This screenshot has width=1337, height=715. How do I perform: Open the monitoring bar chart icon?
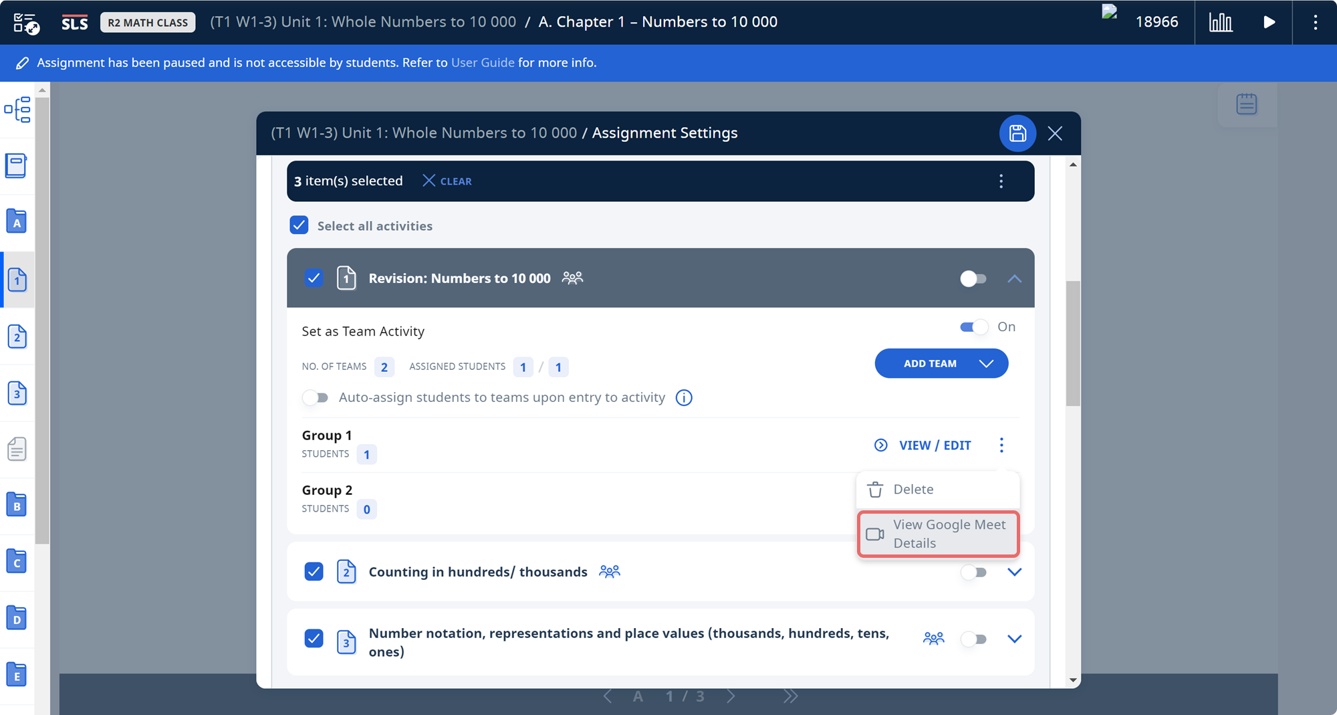click(x=1221, y=22)
